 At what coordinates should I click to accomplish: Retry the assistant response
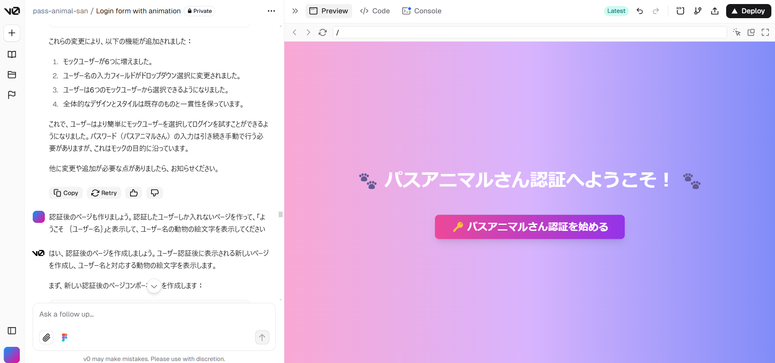point(104,193)
